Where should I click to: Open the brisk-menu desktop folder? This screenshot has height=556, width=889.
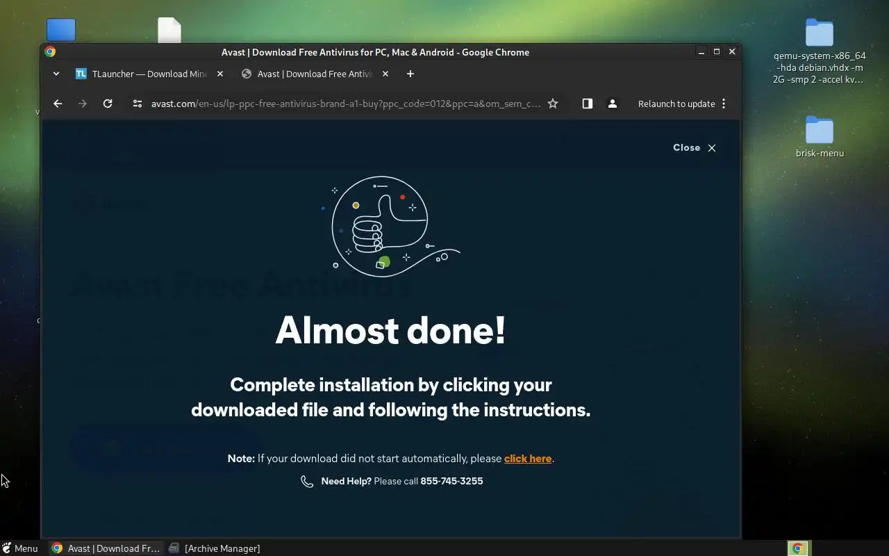coord(820,137)
